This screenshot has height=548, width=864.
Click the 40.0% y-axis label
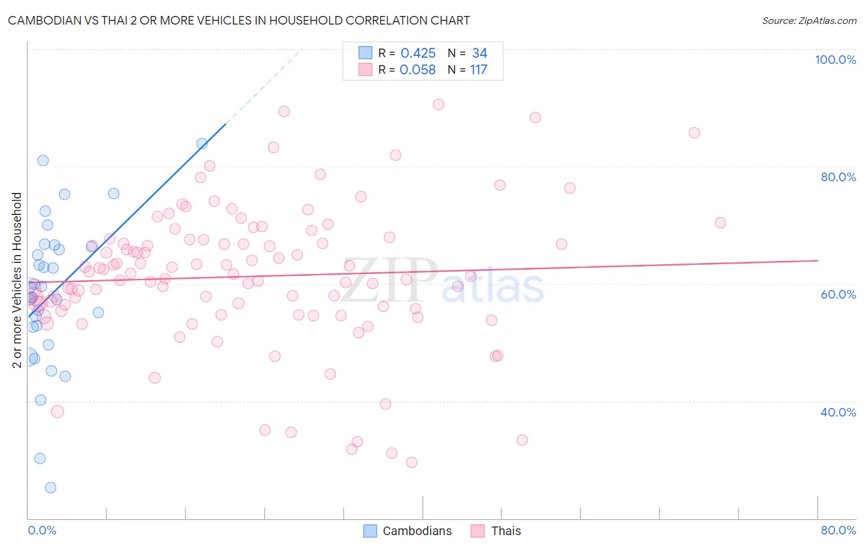click(x=838, y=412)
